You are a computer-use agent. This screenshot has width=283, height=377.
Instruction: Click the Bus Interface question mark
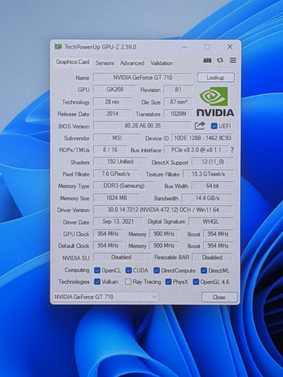[x=232, y=150]
